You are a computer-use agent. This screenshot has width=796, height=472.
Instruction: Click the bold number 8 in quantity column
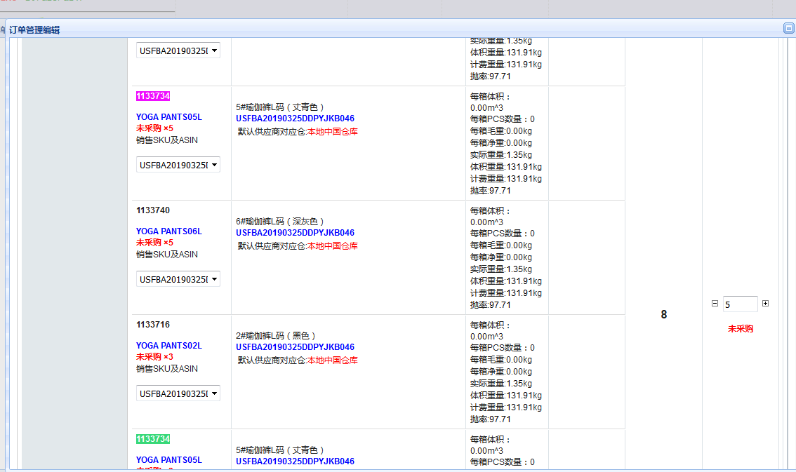coord(663,314)
